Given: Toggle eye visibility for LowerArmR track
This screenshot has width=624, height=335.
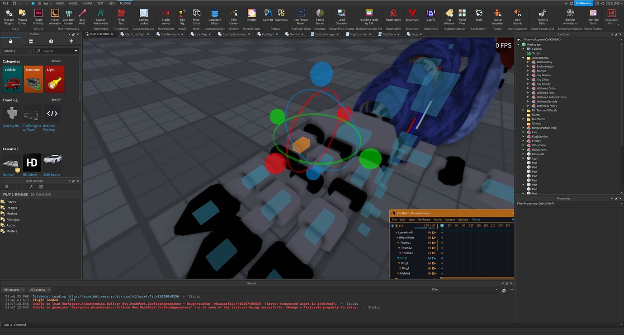Looking at the screenshot, I should [429, 233].
